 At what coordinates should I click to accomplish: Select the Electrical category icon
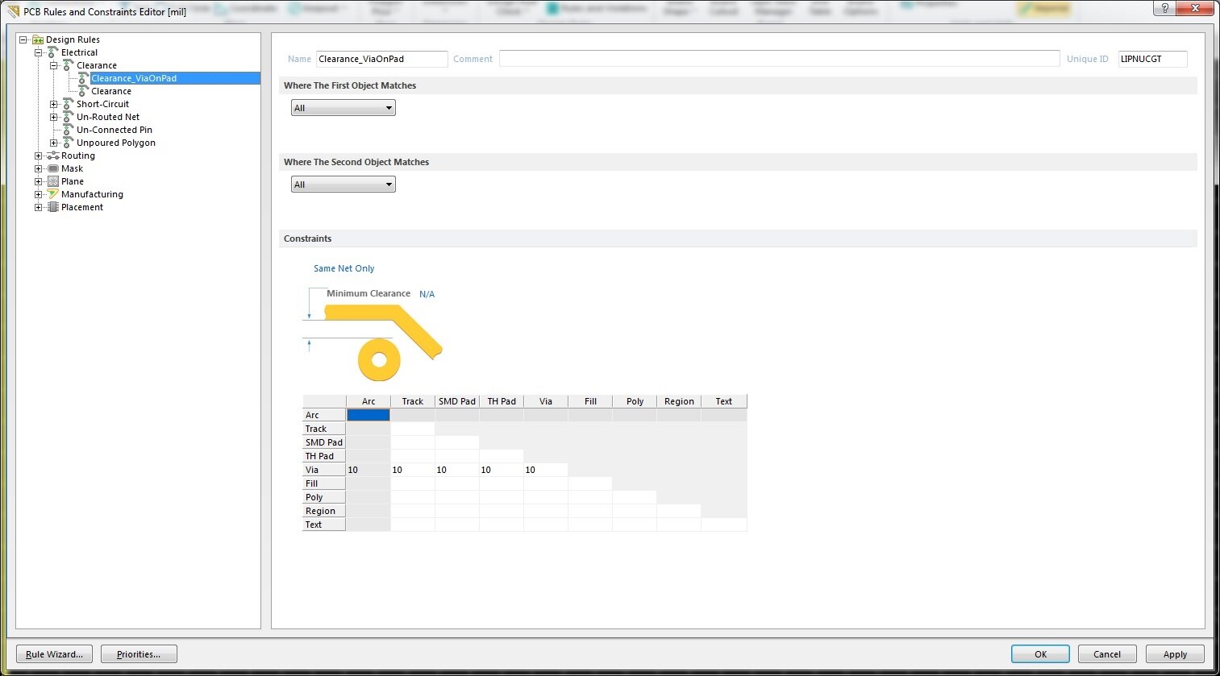pyautogui.click(x=52, y=52)
